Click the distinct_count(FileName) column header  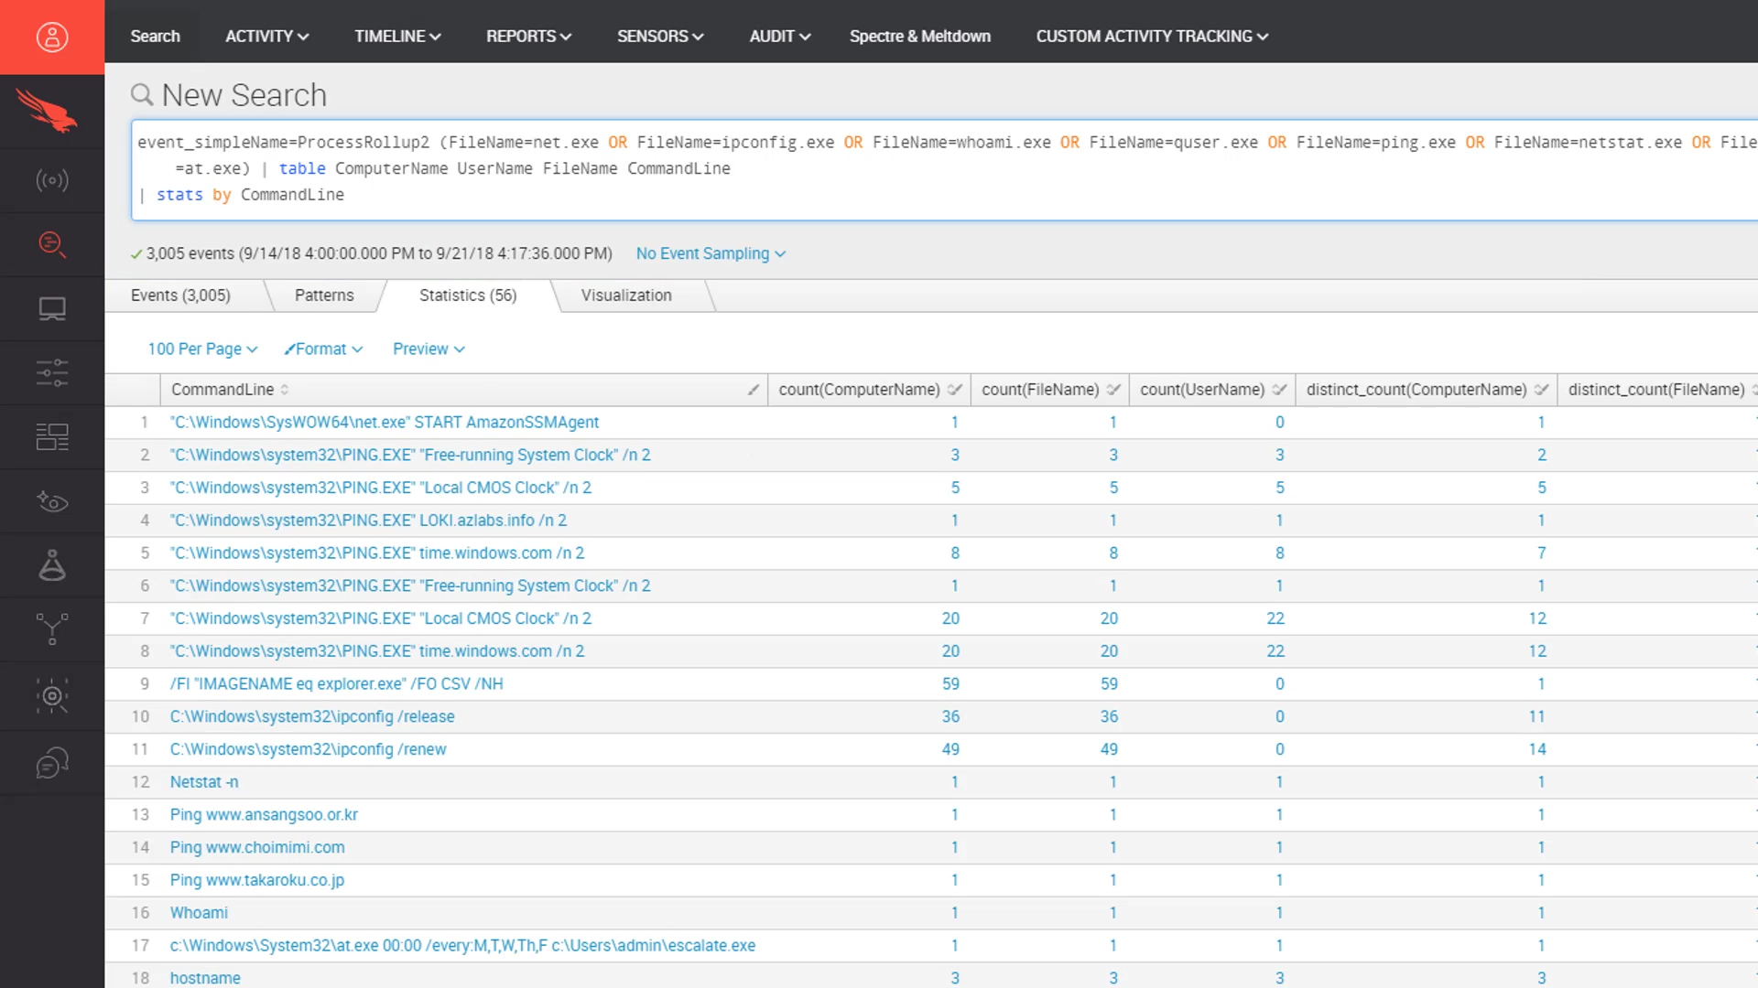[1656, 390]
